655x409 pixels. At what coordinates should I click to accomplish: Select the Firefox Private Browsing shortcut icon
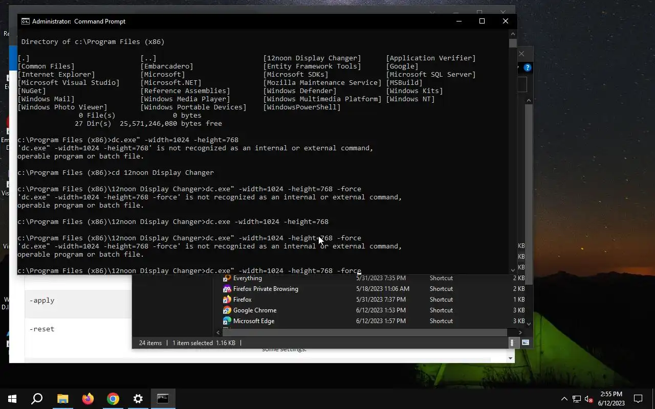227,289
